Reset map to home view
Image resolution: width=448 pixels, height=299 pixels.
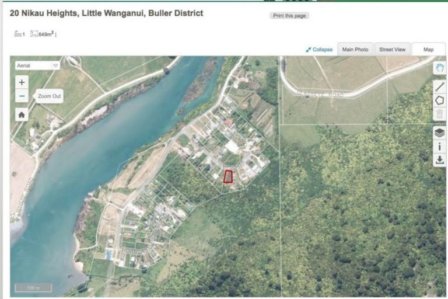pos(22,114)
